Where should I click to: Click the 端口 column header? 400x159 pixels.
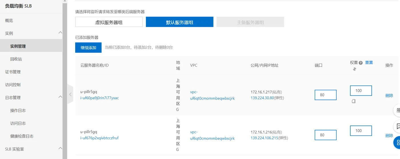[319, 65]
